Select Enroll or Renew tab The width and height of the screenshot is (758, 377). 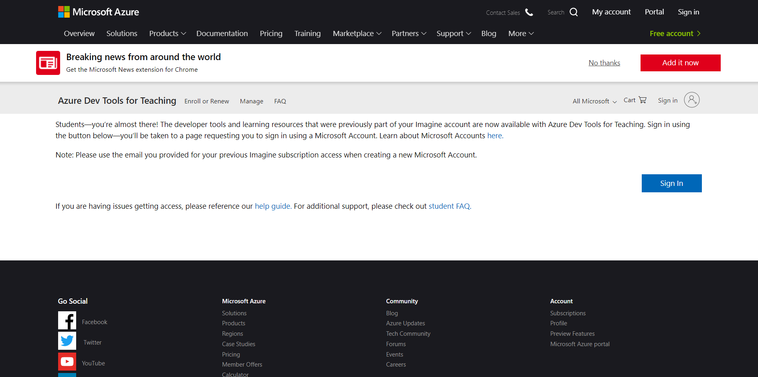pyautogui.click(x=207, y=101)
